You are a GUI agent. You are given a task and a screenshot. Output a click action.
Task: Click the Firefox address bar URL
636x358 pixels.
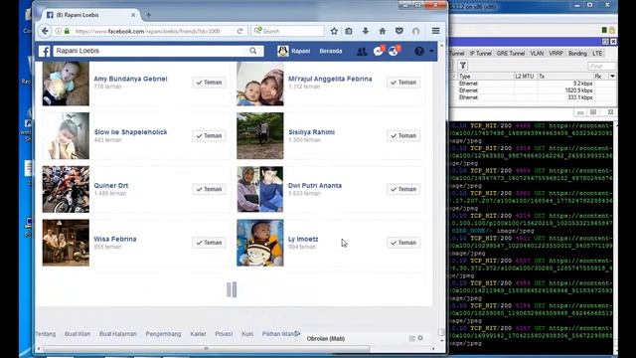tap(147, 31)
